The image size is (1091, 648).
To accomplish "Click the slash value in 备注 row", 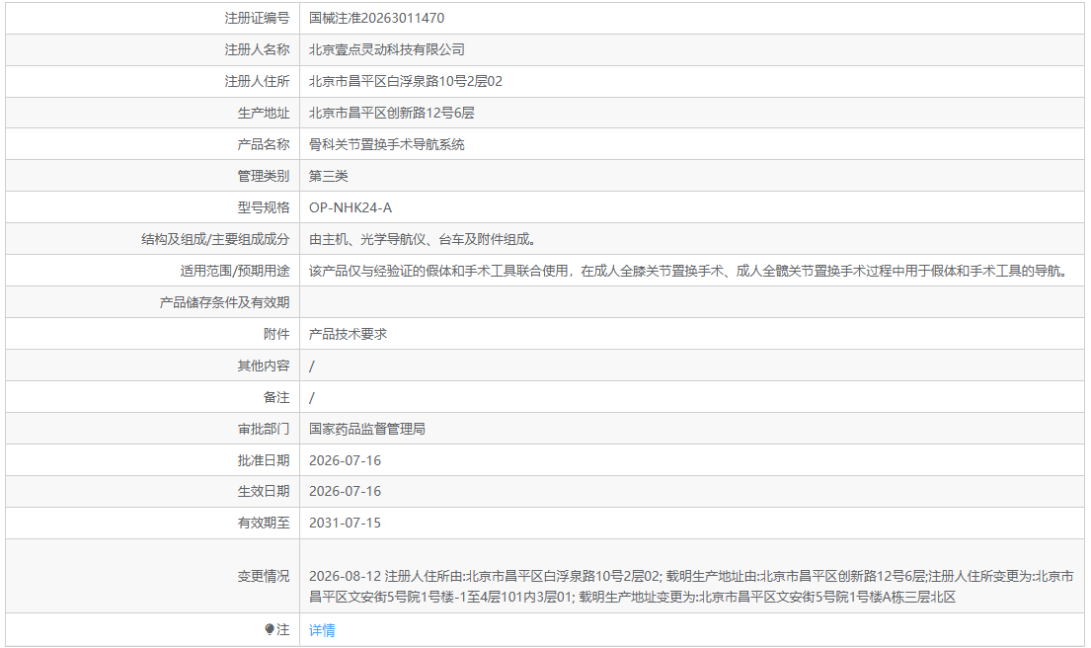I will point(312,398).
